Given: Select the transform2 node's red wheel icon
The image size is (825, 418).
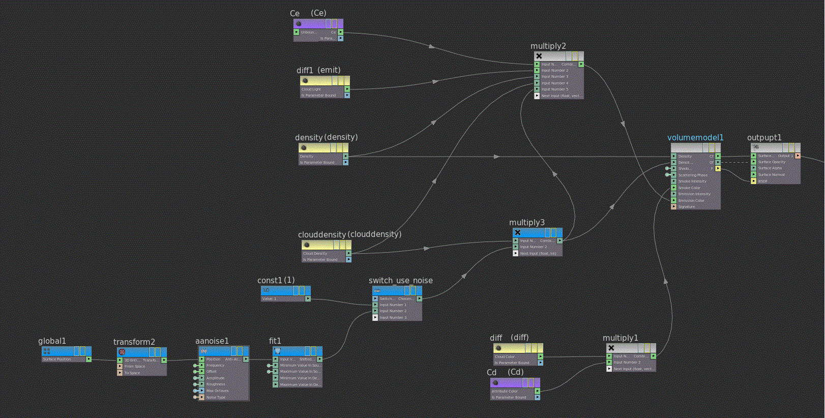Looking at the screenshot, I should 122,352.
